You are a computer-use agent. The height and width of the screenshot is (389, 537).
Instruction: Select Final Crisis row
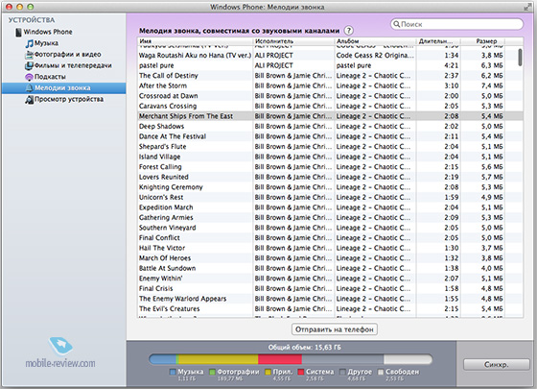click(330, 288)
